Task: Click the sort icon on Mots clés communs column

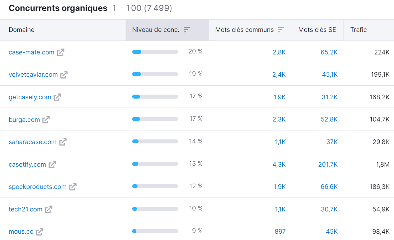Action: 281,30
